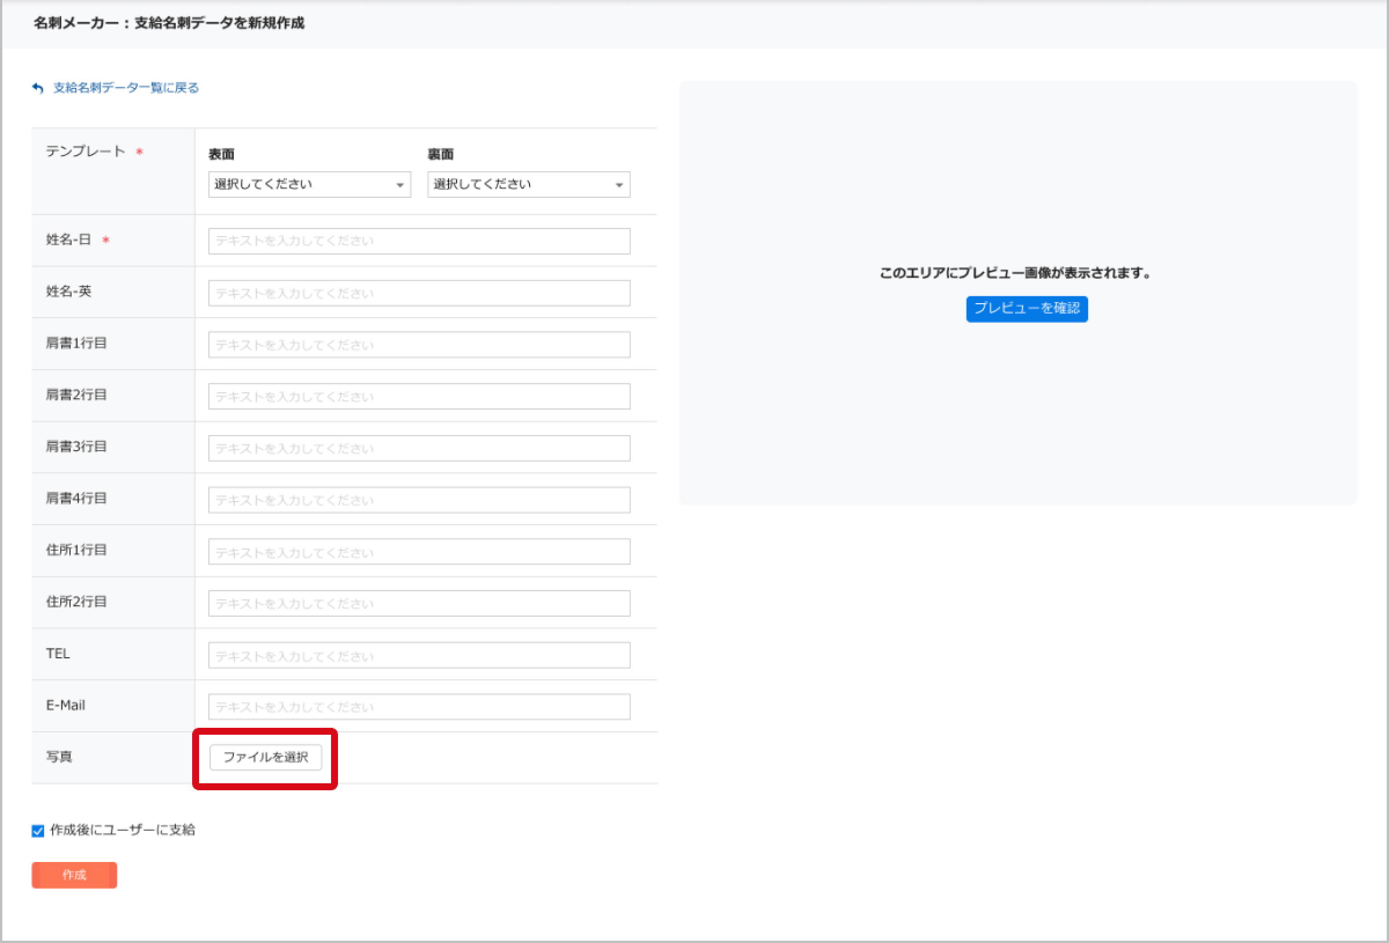Go back via 支給名刺データ一覧に戻る link
The height and width of the screenshot is (943, 1389).
[x=126, y=88]
